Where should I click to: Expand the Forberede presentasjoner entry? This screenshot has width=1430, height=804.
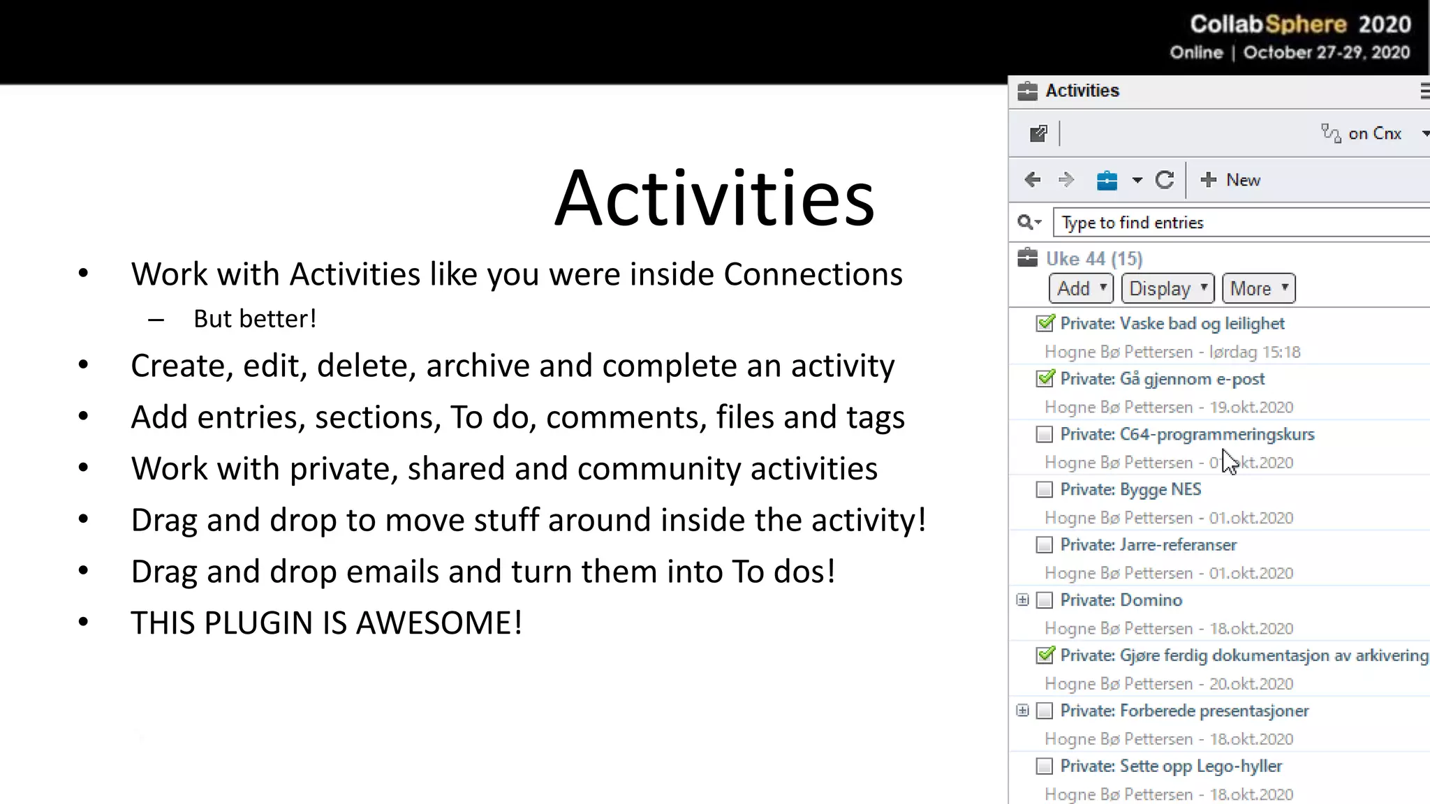(1022, 710)
